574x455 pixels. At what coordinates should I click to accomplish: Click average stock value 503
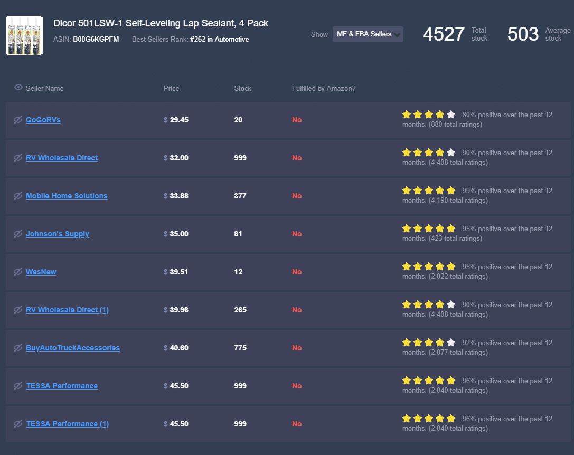[x=523, y=34]
